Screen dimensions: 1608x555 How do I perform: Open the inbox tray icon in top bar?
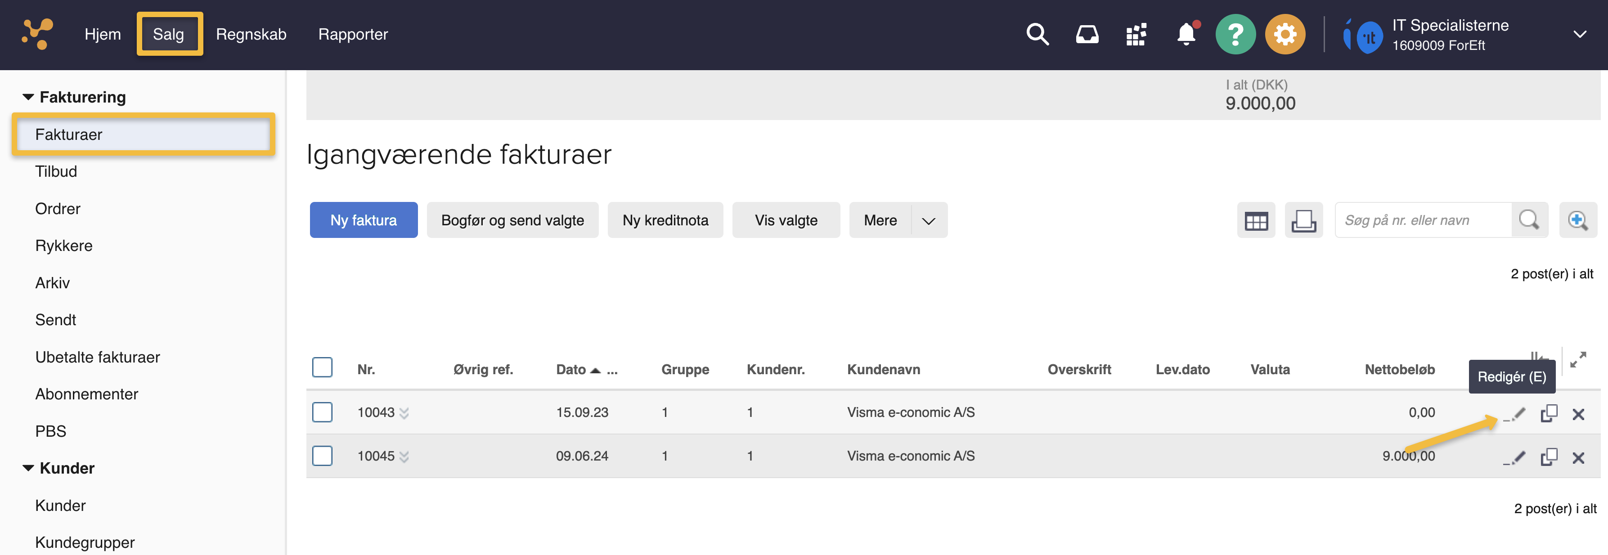(x=1087, y=34)
